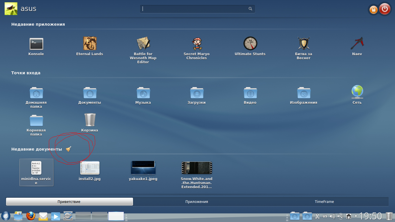The image size is (395, 222).
Task: Open the clipboard scissors tray icon
Action: click(x=317, y=216)
